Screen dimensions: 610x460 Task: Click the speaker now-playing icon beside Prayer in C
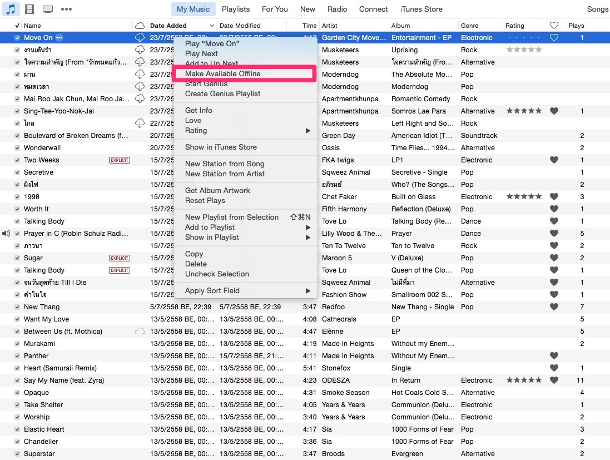tap(6, 234)
